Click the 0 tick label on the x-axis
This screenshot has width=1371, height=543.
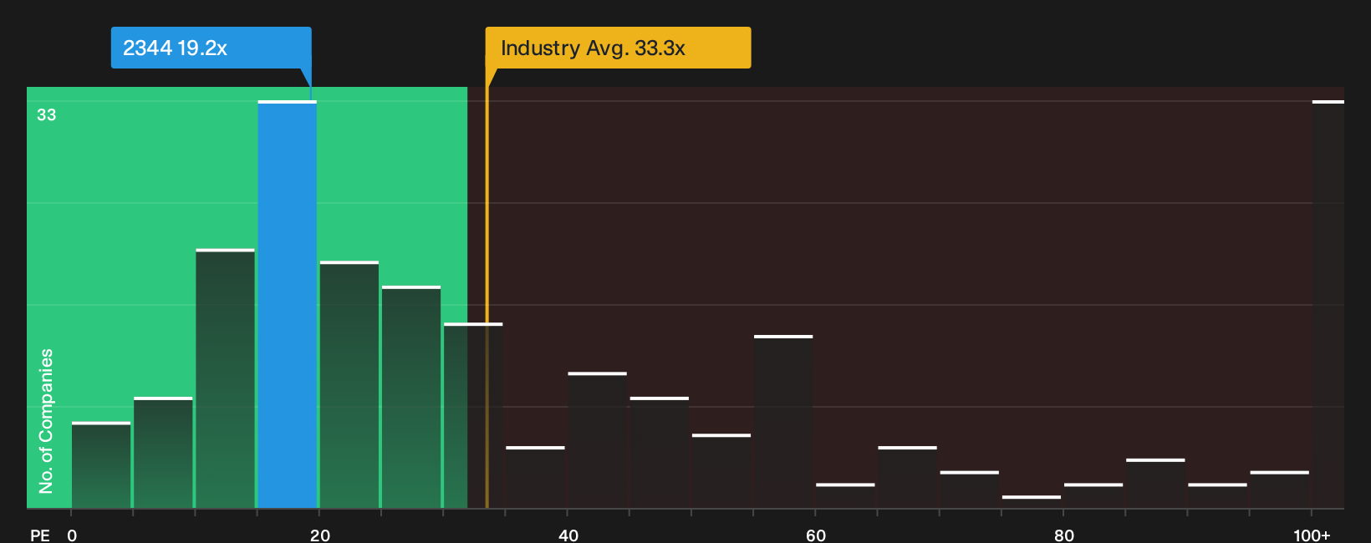(72, 535)
